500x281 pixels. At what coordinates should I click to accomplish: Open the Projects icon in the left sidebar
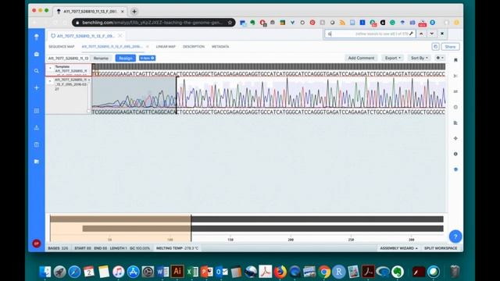[37, 54]
